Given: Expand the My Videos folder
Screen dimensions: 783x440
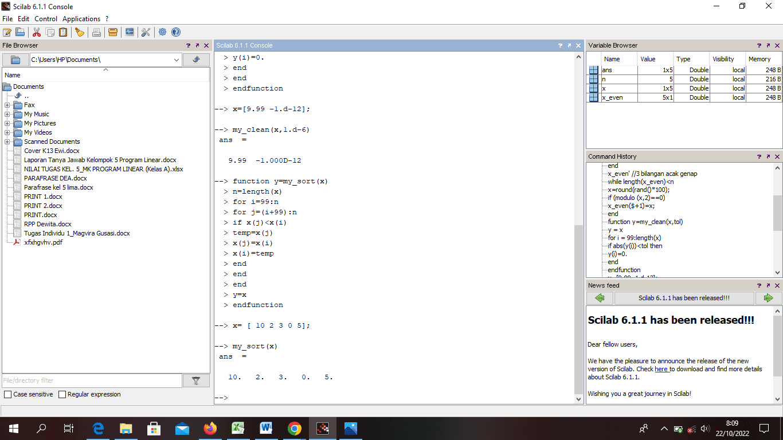Looking at the screenshot, I should point(7,133).
